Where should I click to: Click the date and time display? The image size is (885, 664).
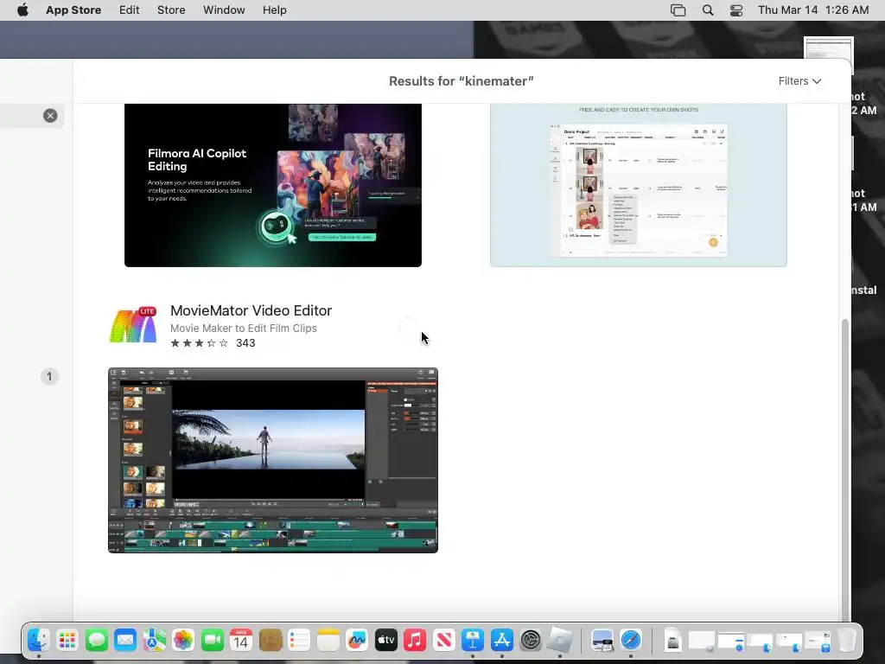click(813, 10)
